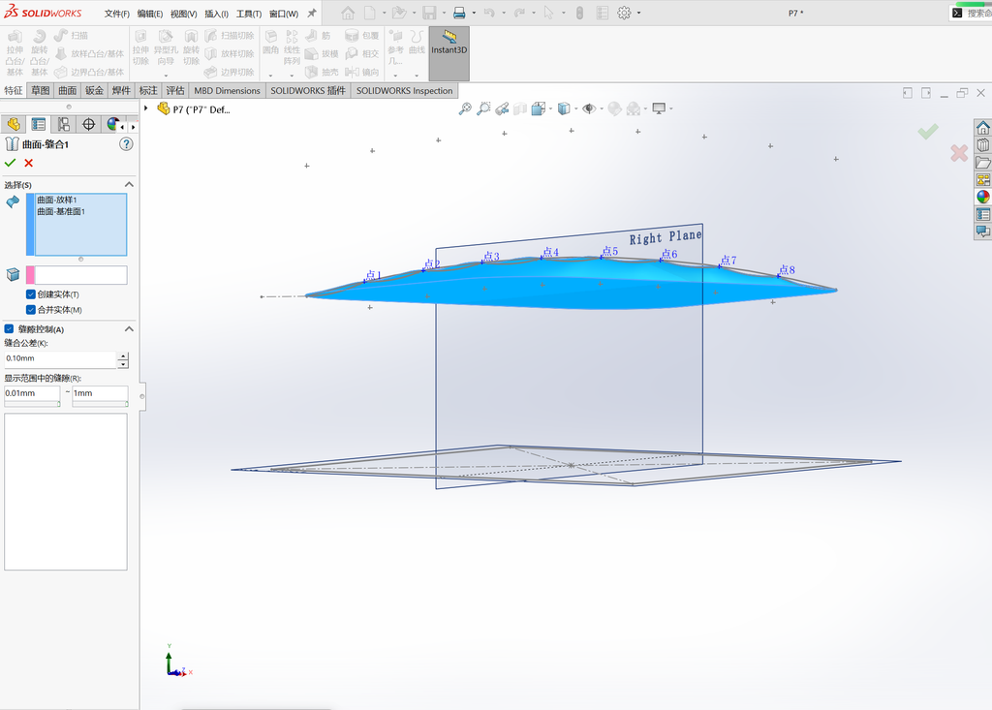Click the Edit Appearance sphere icon
992x710 pixels.
[614, 108]
